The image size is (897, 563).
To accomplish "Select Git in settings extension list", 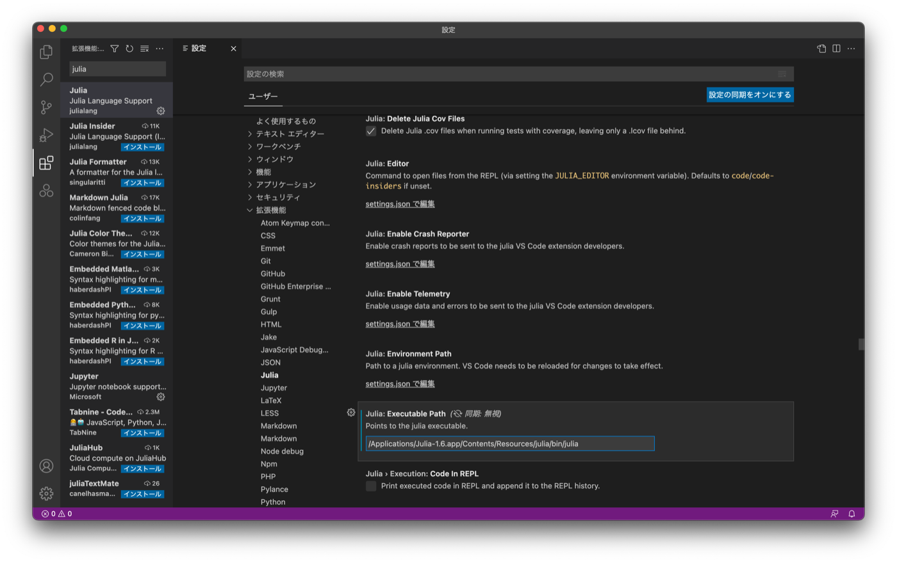I will pos(265,261).
